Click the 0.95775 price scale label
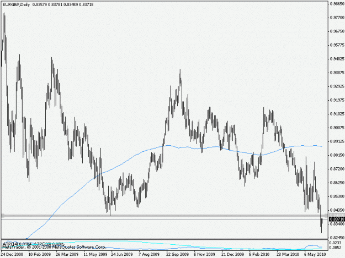Viewport: 345px width, 258px height. [x=337, y=45]
